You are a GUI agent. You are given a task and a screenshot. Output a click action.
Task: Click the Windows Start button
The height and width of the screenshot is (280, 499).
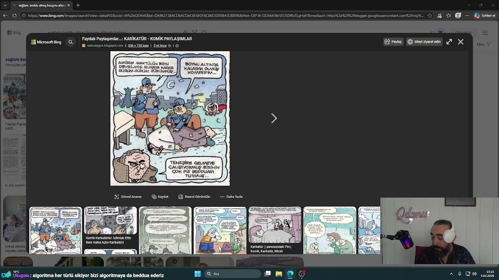[198, 274]
